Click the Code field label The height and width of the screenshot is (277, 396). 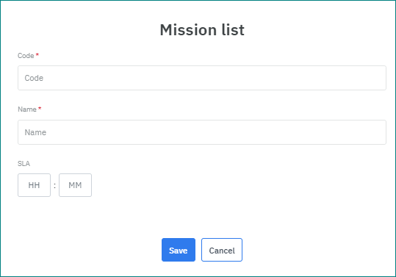pyautogui.click(x=26, y=56)
